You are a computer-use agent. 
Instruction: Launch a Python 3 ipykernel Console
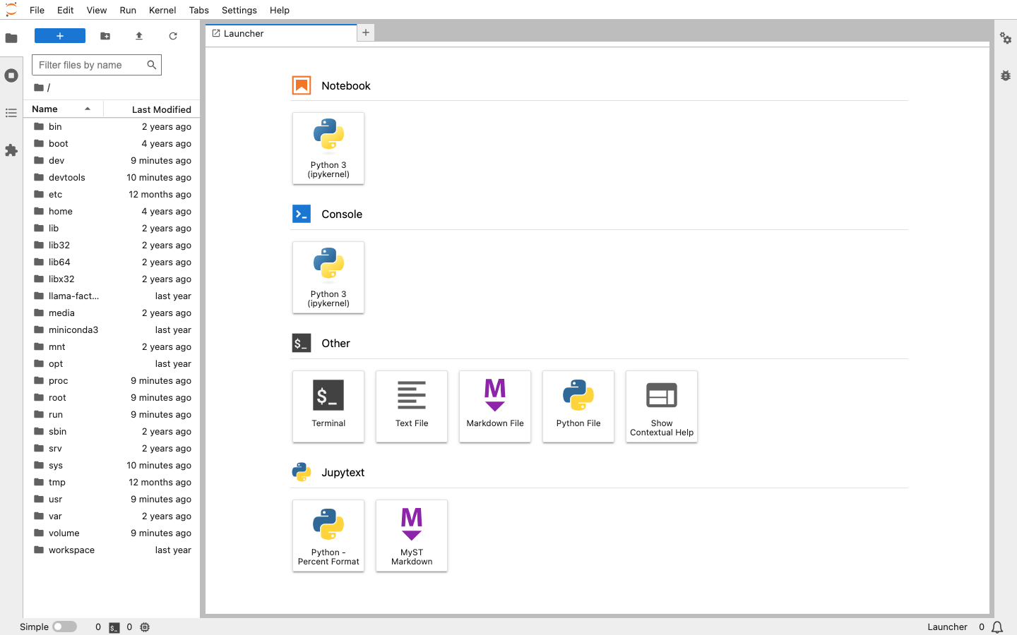(x=328, y=277)
